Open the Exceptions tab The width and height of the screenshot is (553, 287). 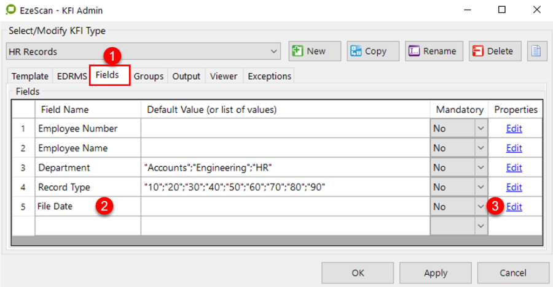[269, 76]
